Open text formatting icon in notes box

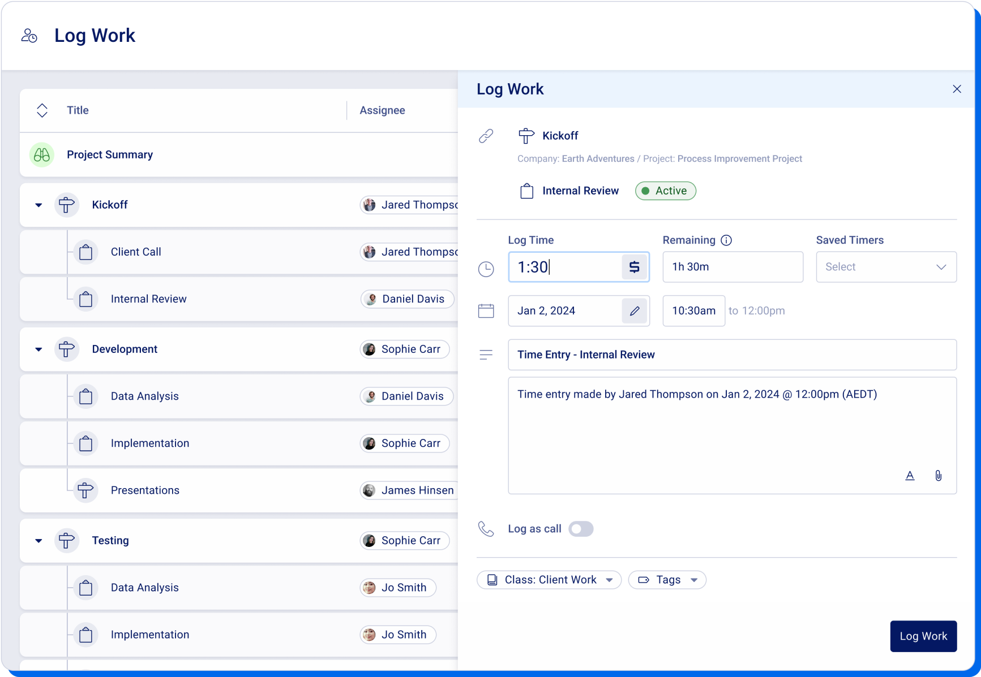coord(910,476)
